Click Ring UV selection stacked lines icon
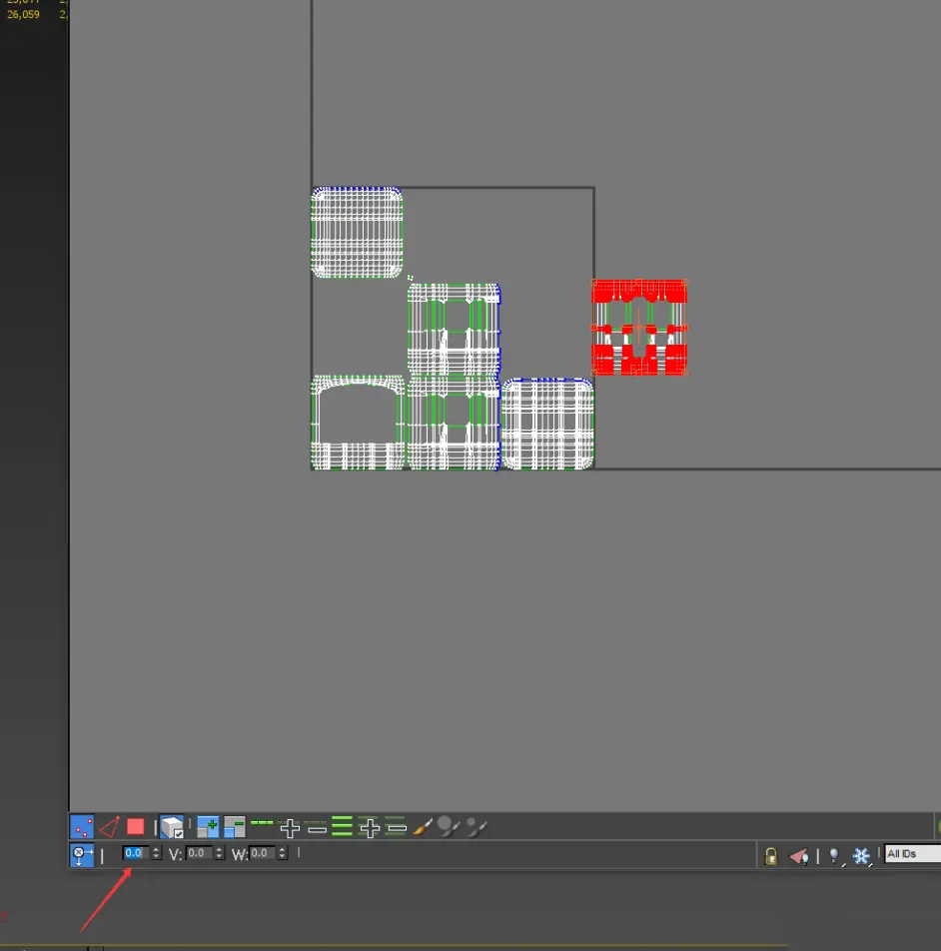This screenshot has height=951, width=941. coord(342,826)
